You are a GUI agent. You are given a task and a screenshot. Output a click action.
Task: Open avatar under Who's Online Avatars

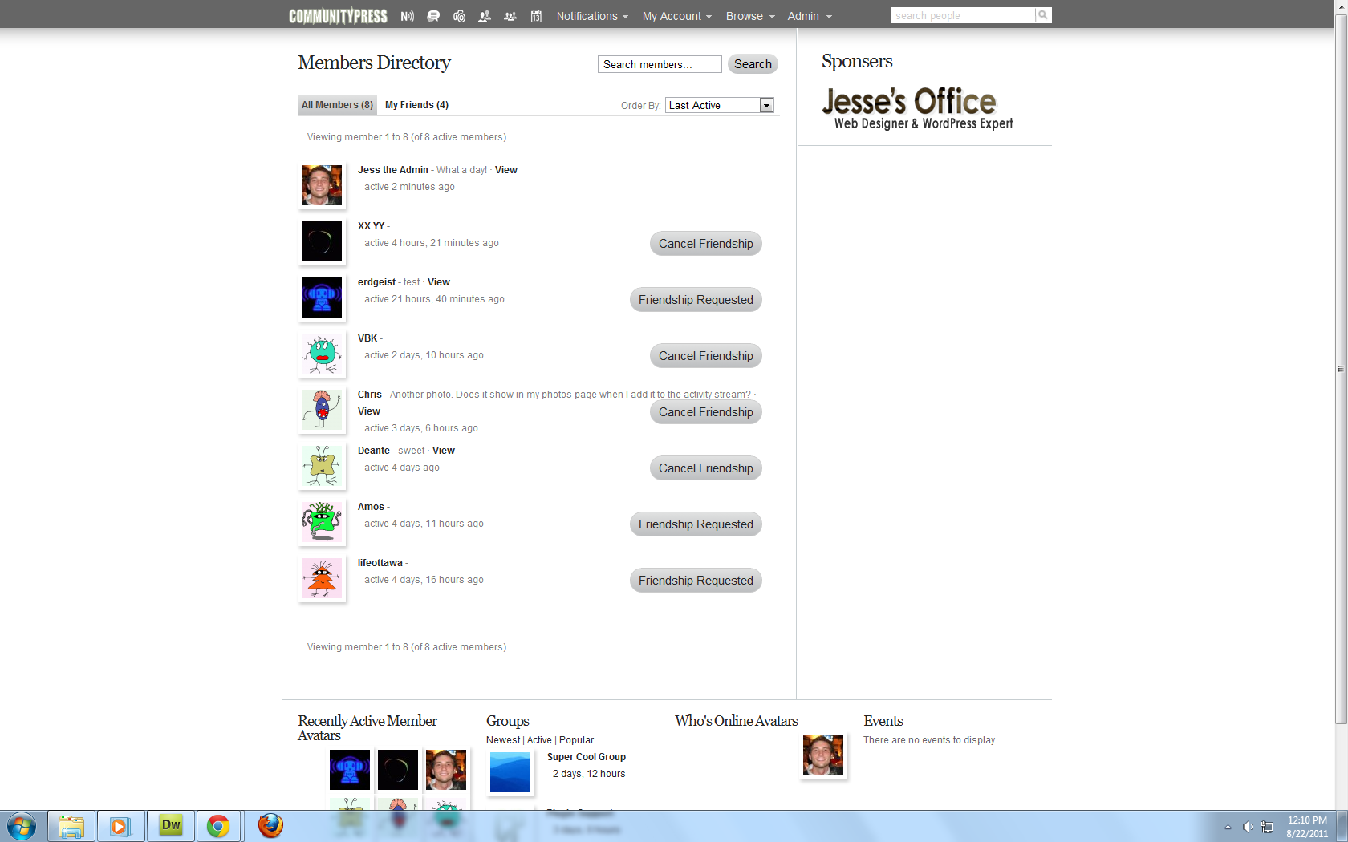[x=823, y=755]
